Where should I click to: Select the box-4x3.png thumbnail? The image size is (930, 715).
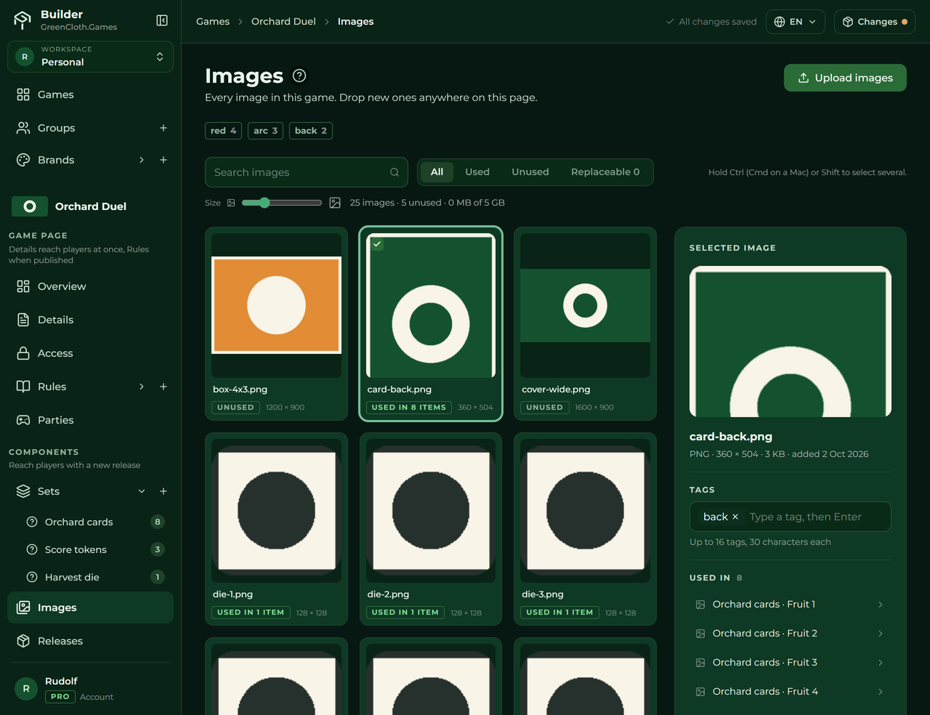[276, 305]
